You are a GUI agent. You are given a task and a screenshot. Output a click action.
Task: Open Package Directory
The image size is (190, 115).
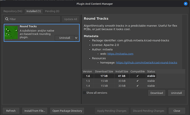[67, 111]
